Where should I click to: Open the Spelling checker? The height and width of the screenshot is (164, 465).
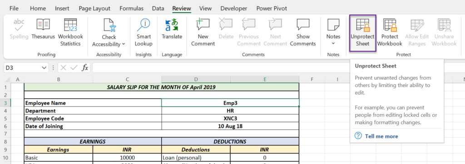(19, 29)
